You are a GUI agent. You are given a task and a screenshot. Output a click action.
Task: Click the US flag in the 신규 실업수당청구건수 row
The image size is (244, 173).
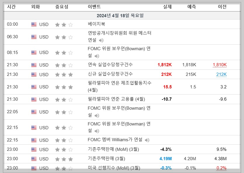point(34,75)
